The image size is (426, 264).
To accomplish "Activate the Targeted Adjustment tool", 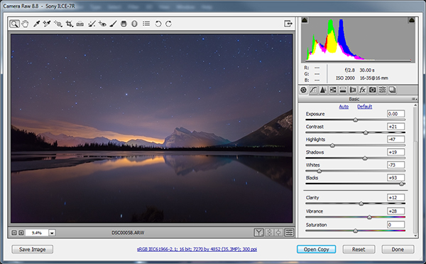I will pos(58,24).
